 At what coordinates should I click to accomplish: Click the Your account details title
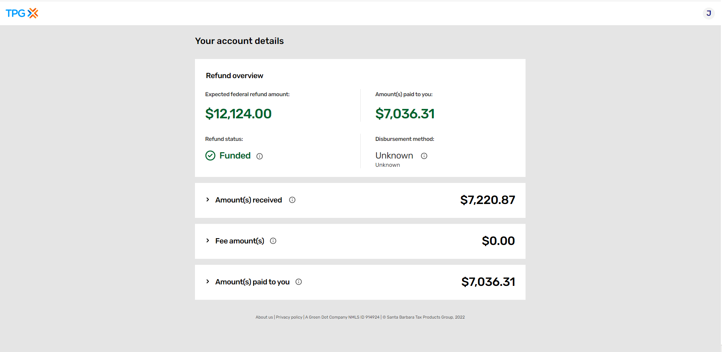pyautogui.click(x=239, y=41)
